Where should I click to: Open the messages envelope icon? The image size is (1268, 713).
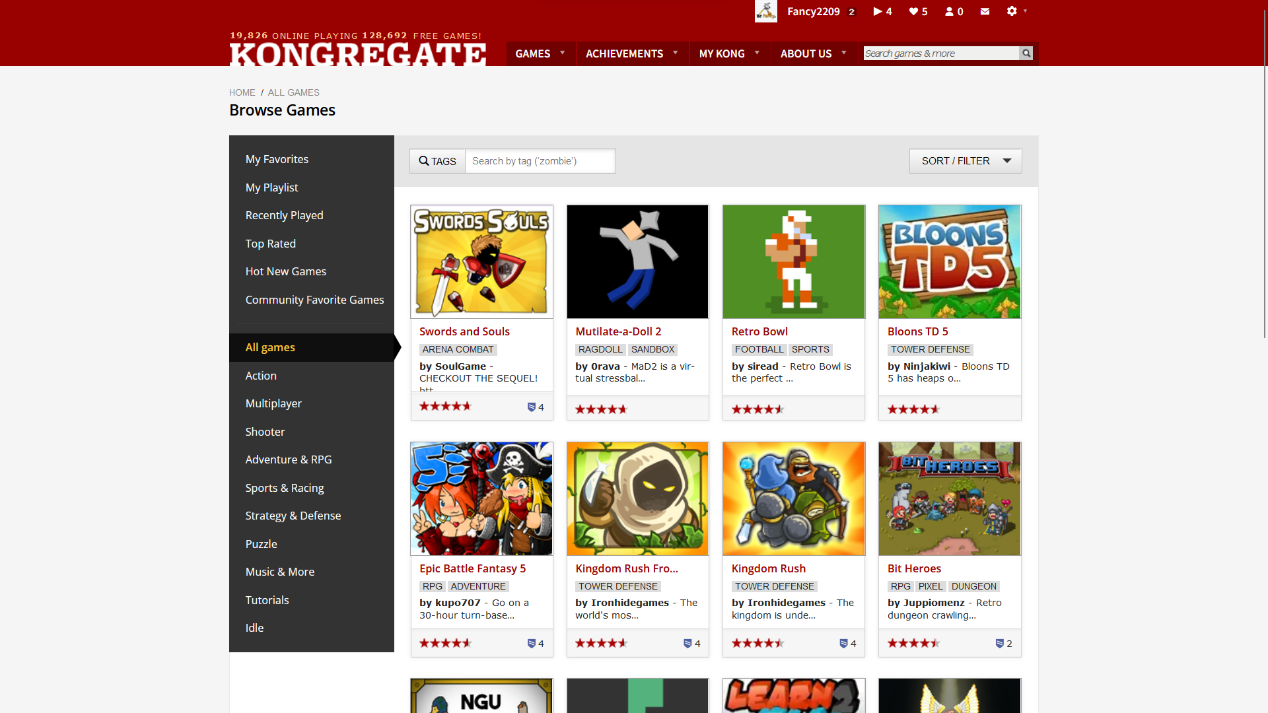point(985,11)
